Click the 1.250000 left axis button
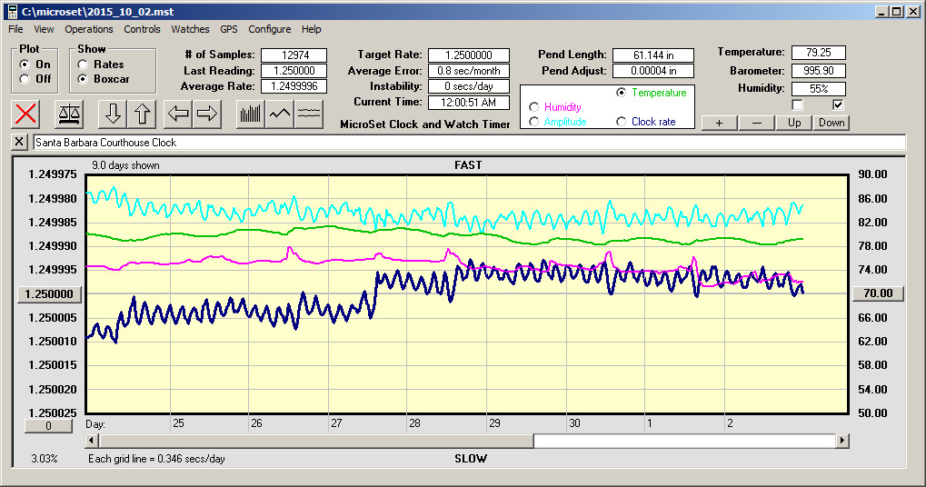The height and width of the screenshot is (487, 926). [x=50, y=294]
